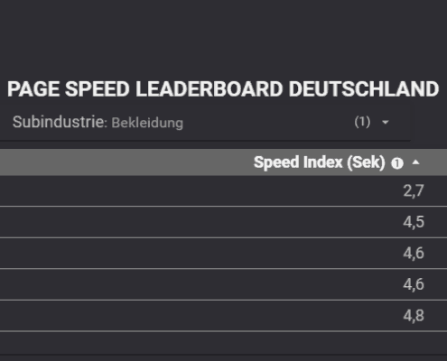Click the sort arrow in Speed Index header
The height and width of the screenshot is (361, 447).
415,162
